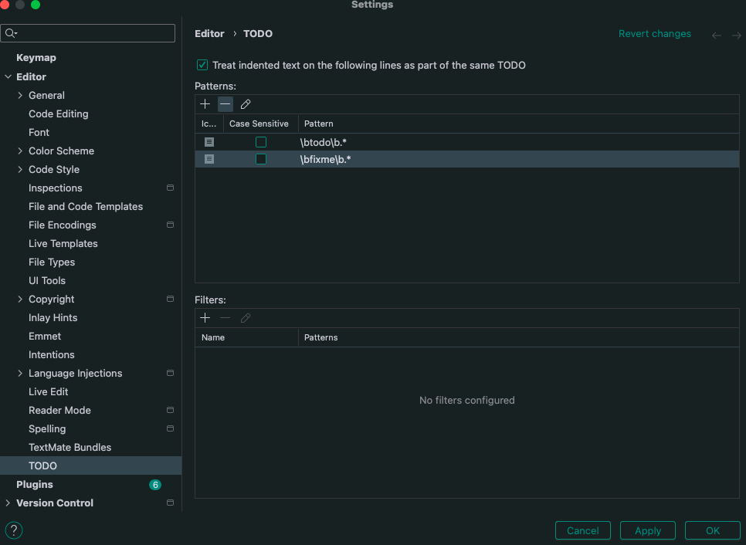Click the Plugins update badge showing 6

pyautogui.click(x=155, y=485)
